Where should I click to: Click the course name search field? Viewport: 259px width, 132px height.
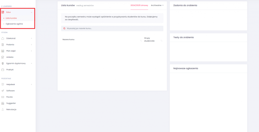(x=114, y=28)
